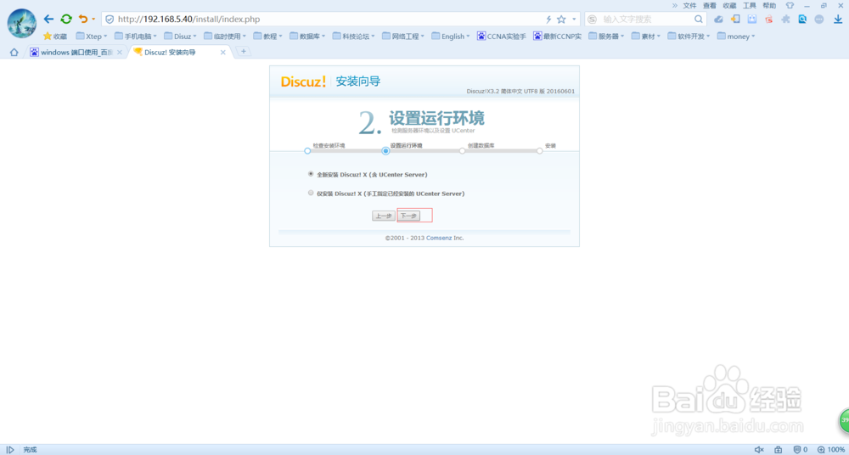Click the 收藏 star favorites button
Viewport: 849px width, 455px height.
pos(55,37)
